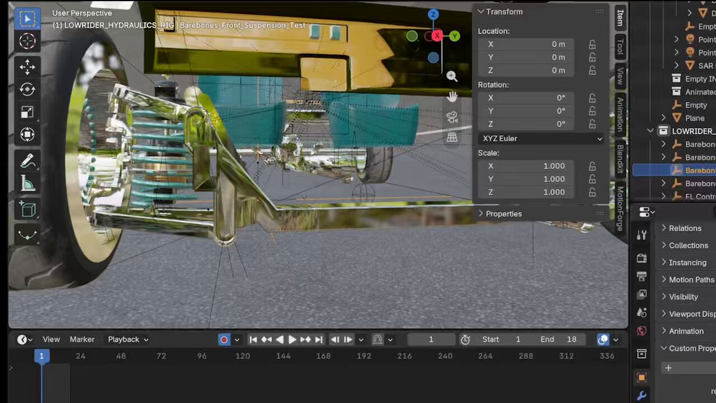
Task: Choose the Measure tool
Action: [x=27, y=183]
